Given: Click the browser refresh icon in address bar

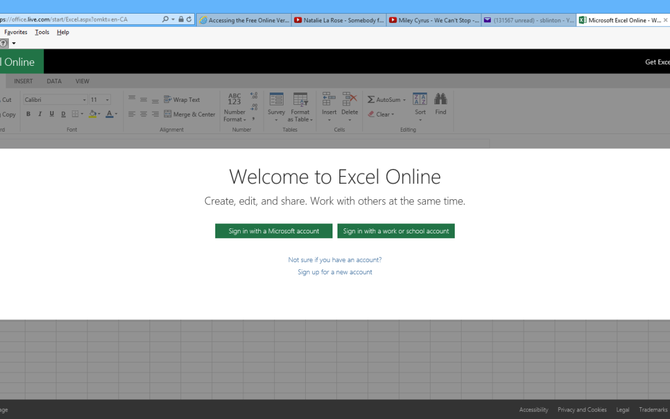Looking at the screenshot, I should pos(189,19).
